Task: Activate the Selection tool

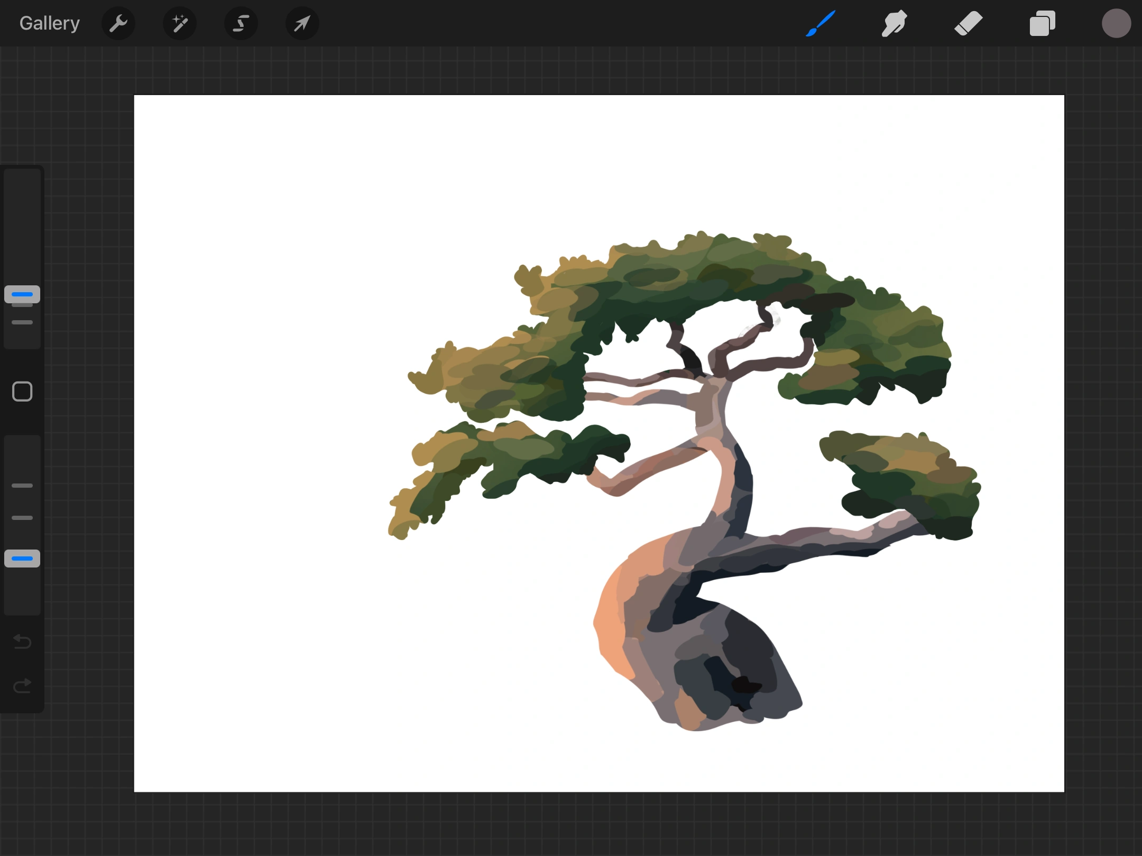Action: [241, 23]
